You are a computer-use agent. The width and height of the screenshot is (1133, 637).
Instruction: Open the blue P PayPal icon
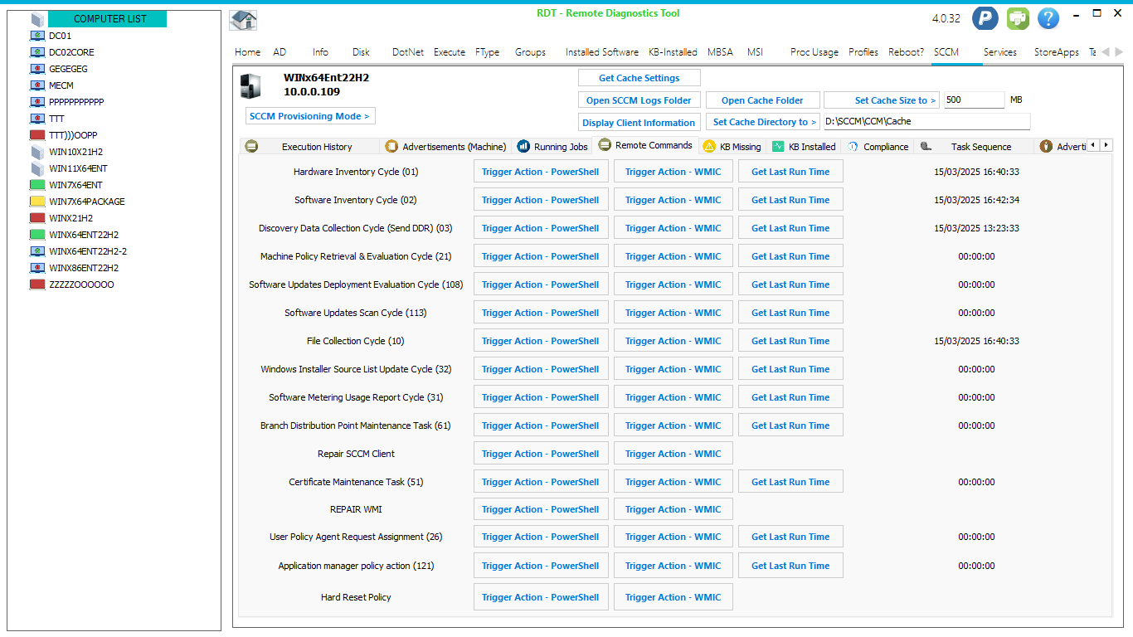pyautogui.click(x=985, y=18)
